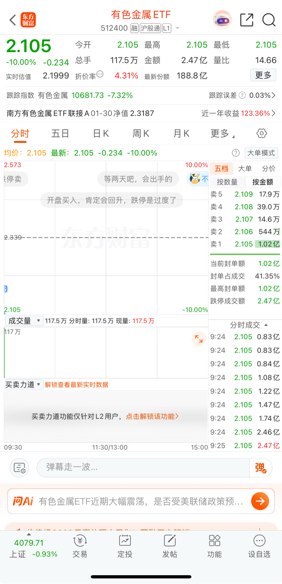Open the 跟踪误差 0.03% chevron
282x584 pixels.
coord(273,95)
